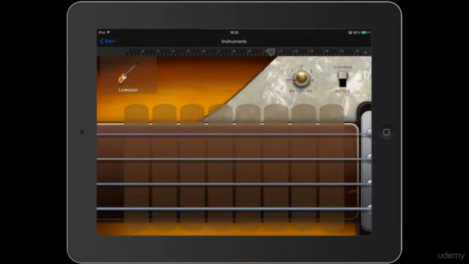Jump to bar 12 on the ruler
Screen dimensions: 469x264
(x=296, y=52)
